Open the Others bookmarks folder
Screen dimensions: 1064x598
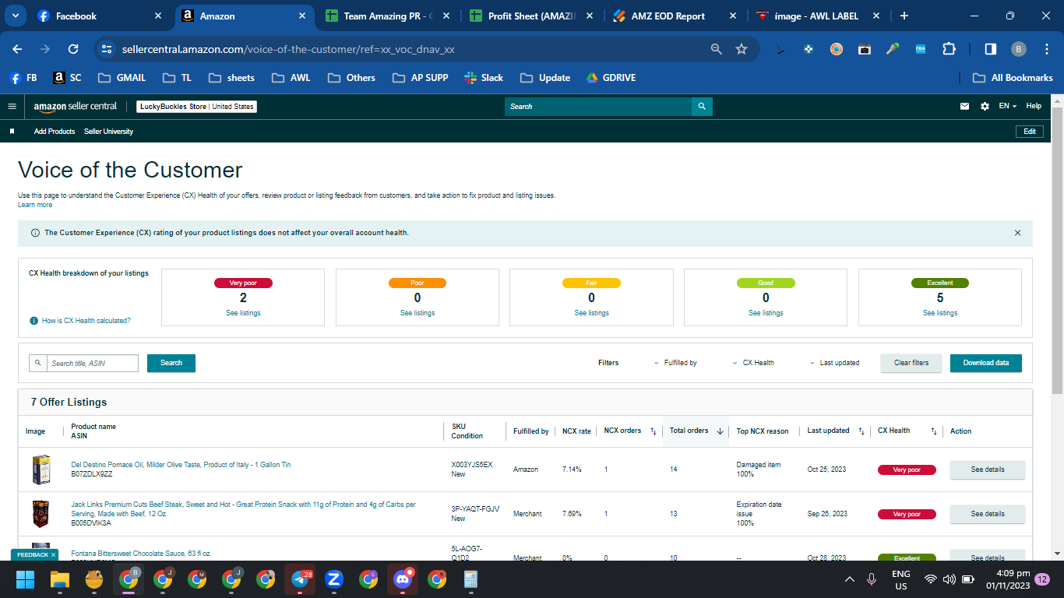pyautogui.click(x=352, y=78)
